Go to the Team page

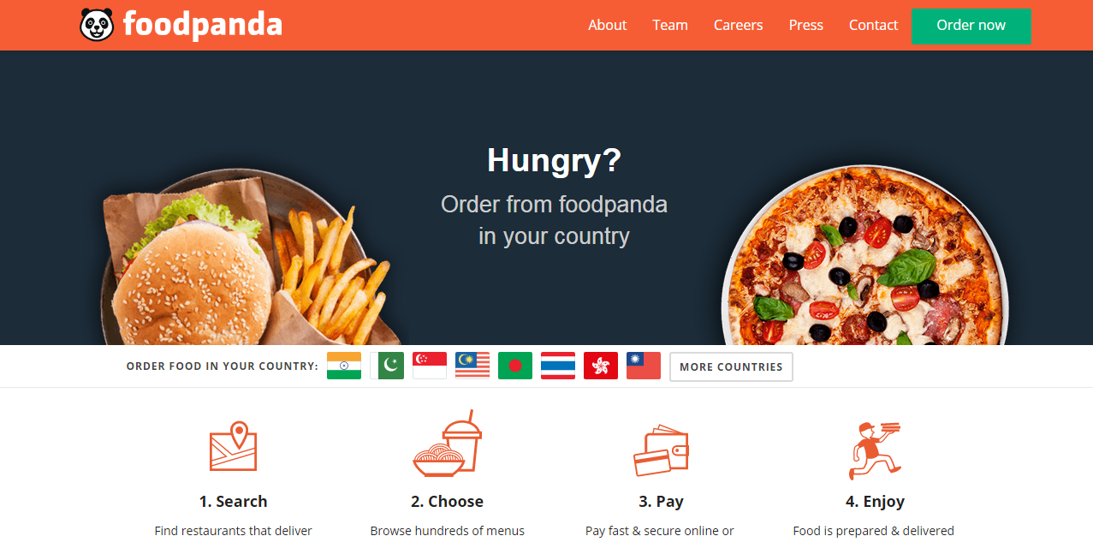[670, 25]
